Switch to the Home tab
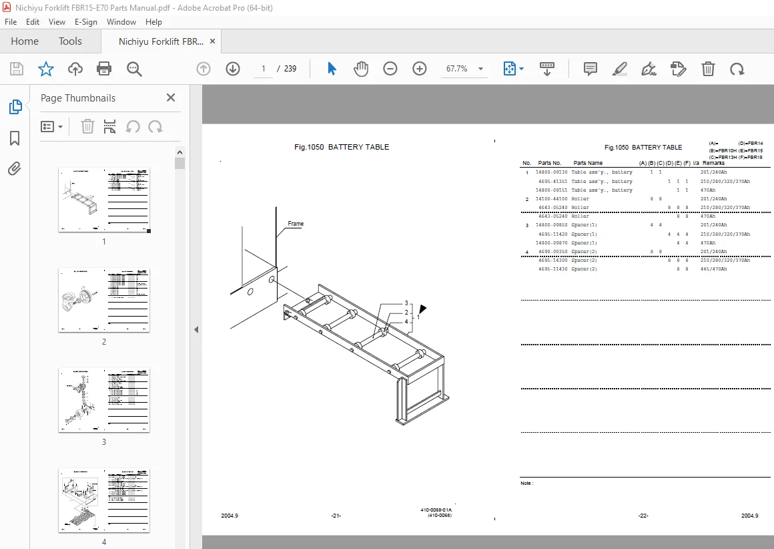The height and width of the screenshot is (549, 774). [25, 41]
